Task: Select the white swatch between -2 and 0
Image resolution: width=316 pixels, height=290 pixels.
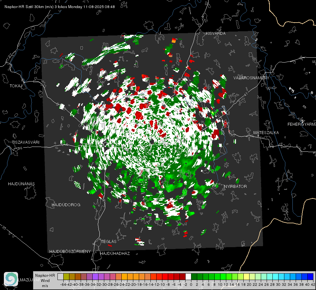Action: tap(188, 276)
